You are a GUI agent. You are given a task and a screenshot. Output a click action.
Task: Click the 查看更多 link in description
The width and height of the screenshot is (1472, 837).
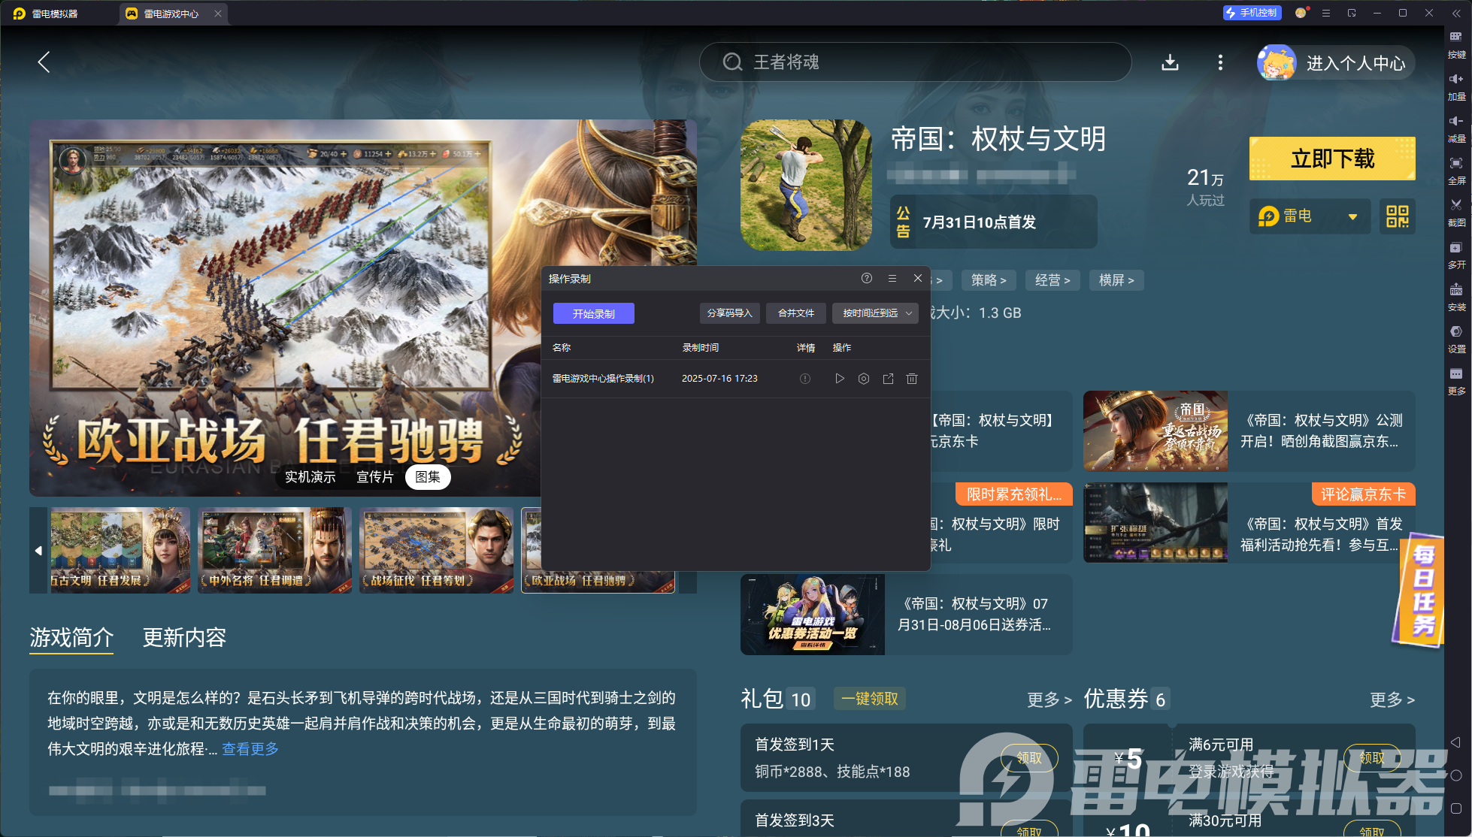click(250, 749)
